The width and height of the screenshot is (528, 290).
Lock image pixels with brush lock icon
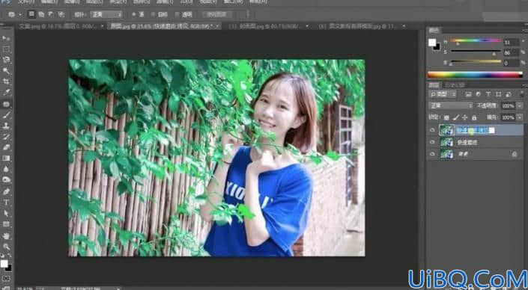pos(455,117)
